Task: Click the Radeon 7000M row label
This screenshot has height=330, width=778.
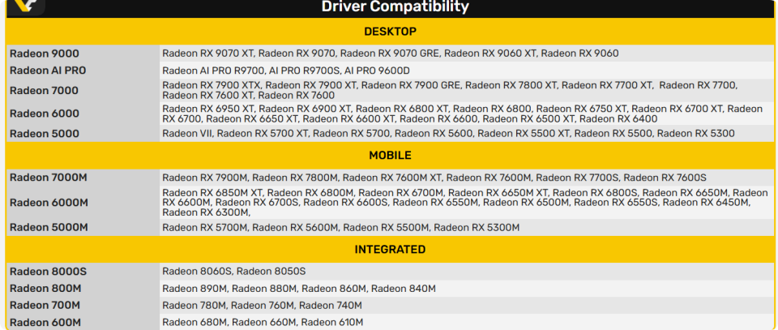Action: [49, 177]
